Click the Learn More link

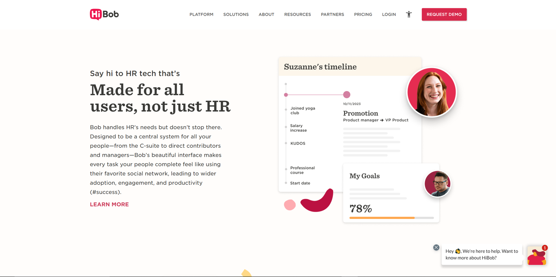coord(109,204)
